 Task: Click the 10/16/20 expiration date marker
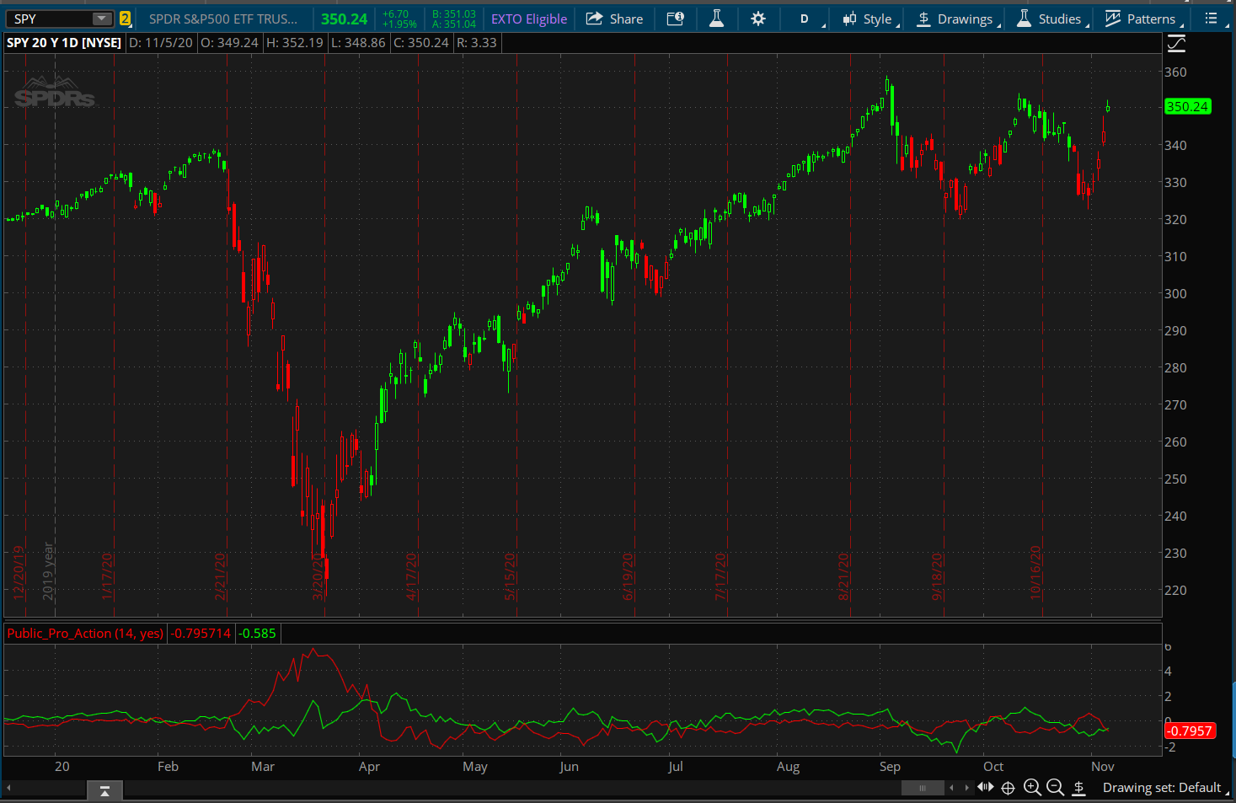(x=1035, y=573)
